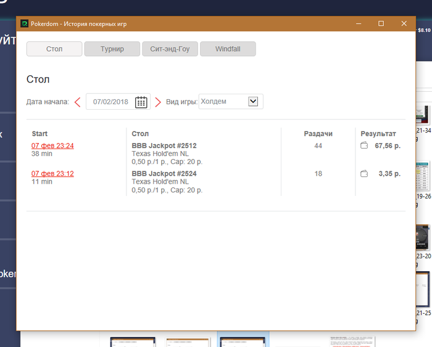Open session link 07 фев 23:12

point(52,174)
